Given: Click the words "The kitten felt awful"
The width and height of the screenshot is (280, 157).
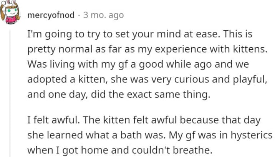Looking at the screenshot, I should click(x=131, y=120).
